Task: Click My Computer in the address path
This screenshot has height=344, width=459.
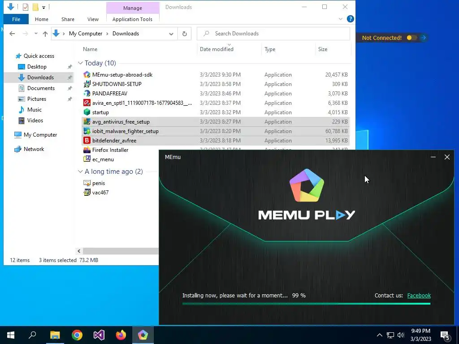Action: (86, 34)
